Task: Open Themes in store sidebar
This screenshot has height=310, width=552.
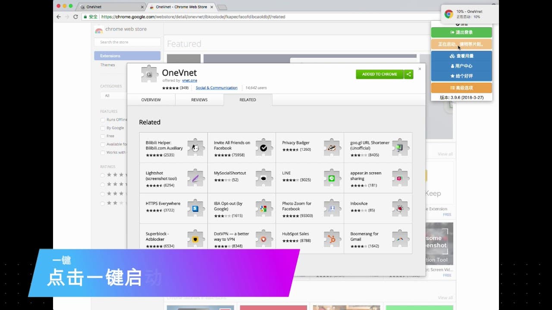Action: click(108, 65)
